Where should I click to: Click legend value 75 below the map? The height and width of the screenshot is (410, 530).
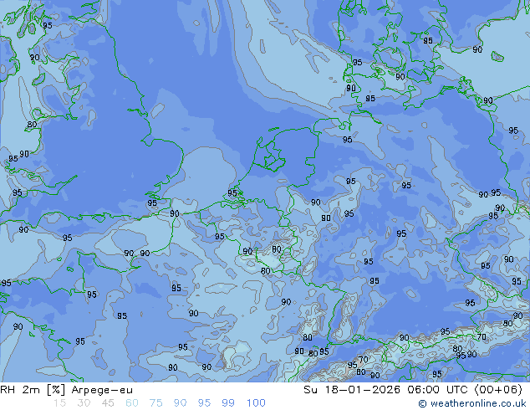[155, 403]
